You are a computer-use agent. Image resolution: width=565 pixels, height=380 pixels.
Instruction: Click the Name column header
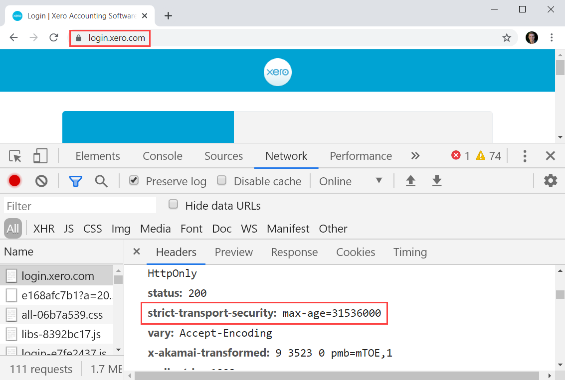(62, 252)
